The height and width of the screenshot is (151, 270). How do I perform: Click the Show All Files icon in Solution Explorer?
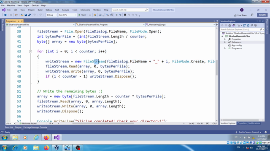coord(256,25)
